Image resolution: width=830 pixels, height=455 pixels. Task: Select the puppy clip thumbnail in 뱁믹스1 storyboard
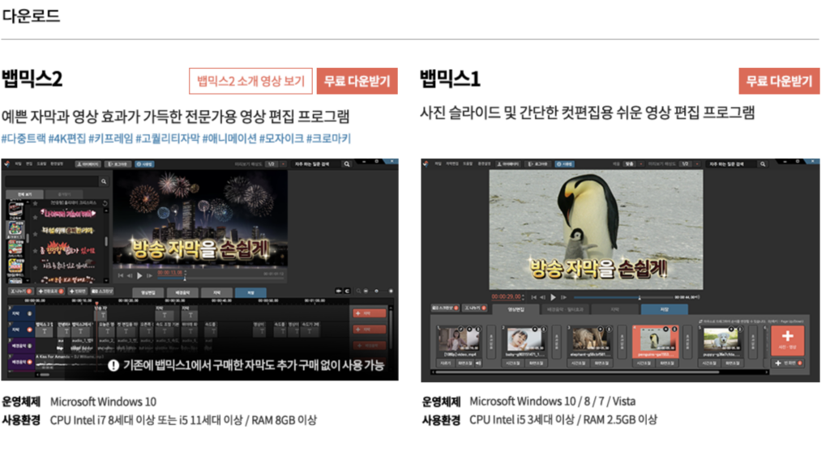721,339
